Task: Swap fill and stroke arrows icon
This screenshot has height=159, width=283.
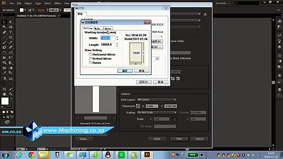Action: pyautogui.click(x=11, y=98)
